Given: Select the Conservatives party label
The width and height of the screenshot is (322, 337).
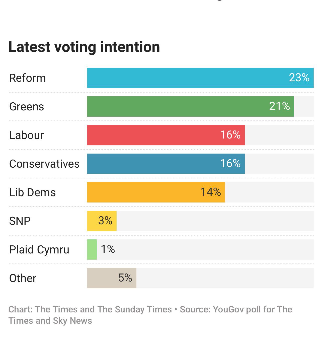Looking at the screenshot, I should (x=44, y=164).
